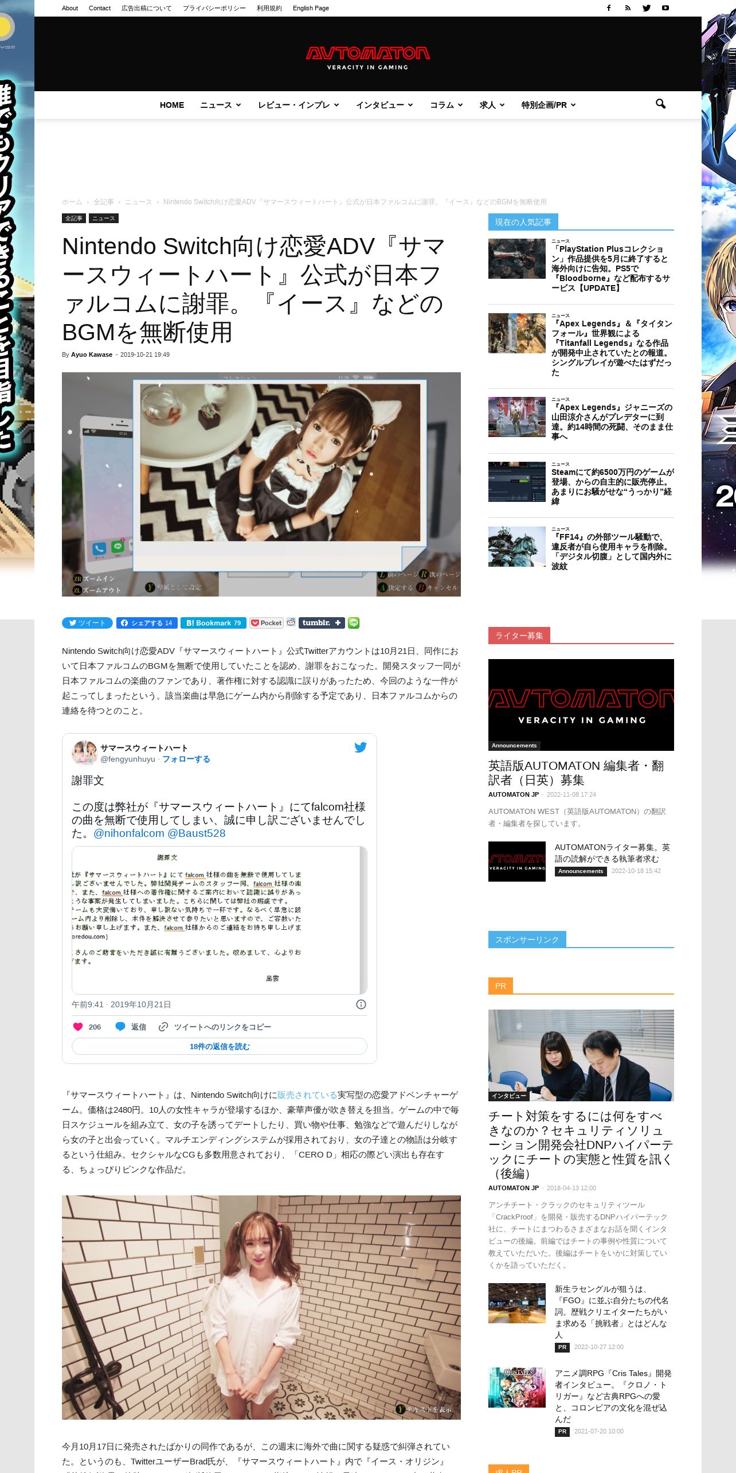Click the article header image

tap(261, 484)
